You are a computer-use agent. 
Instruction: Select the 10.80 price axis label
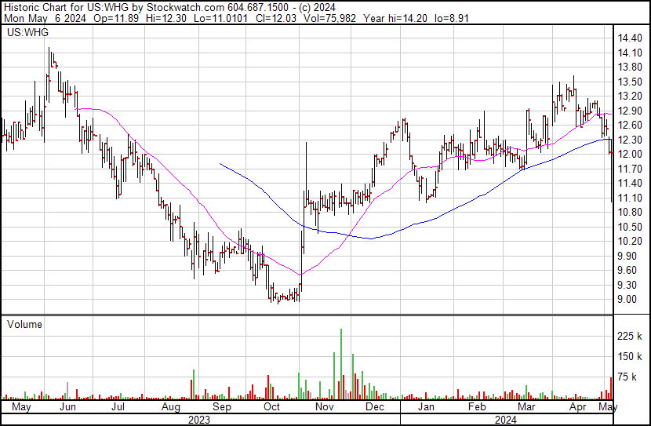tap(630, 212)
